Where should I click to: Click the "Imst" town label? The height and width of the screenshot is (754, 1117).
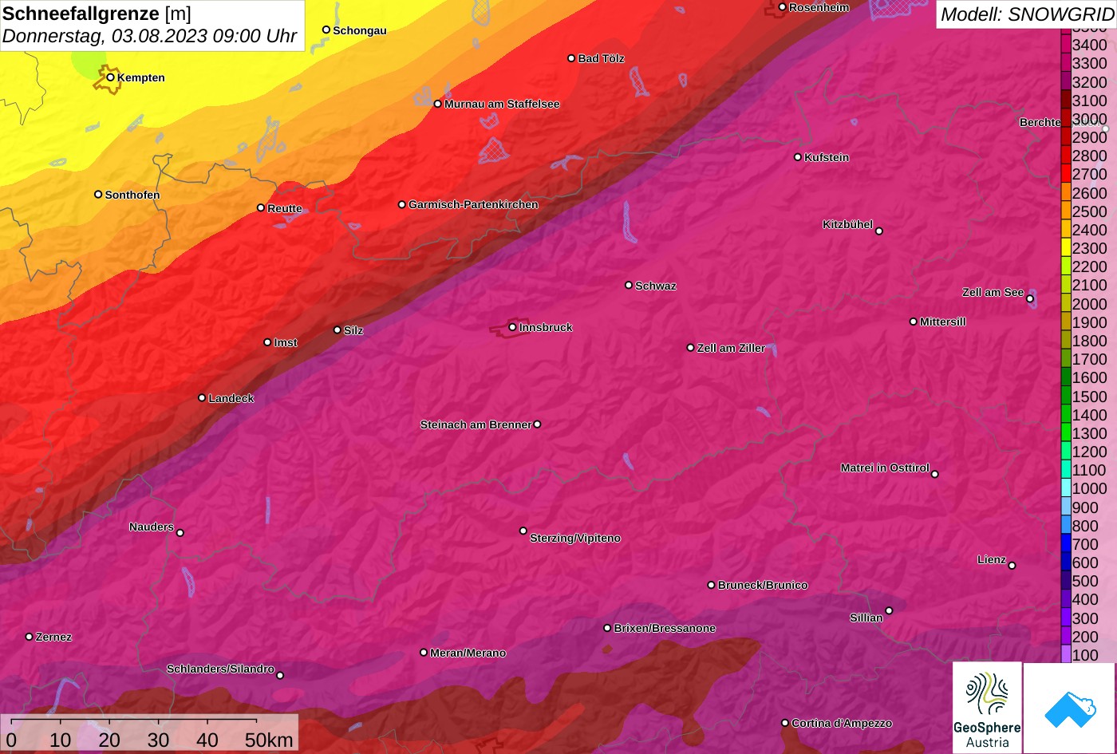286,342
